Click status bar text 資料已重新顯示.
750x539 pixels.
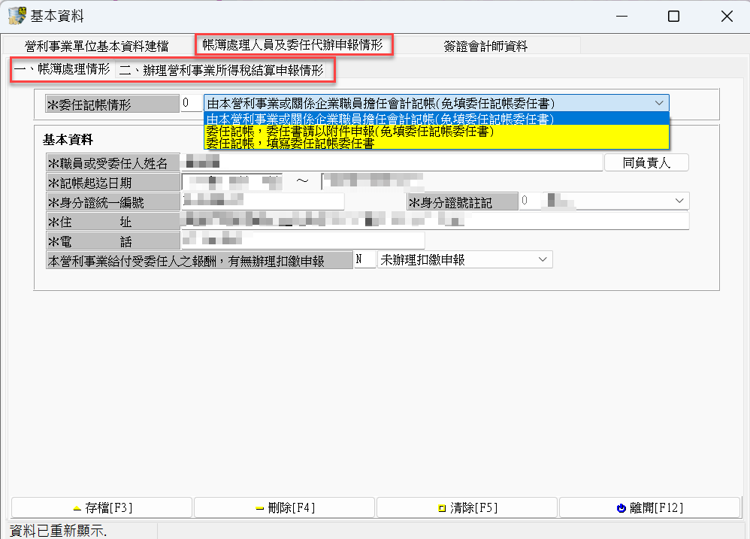tap(59, 531)
